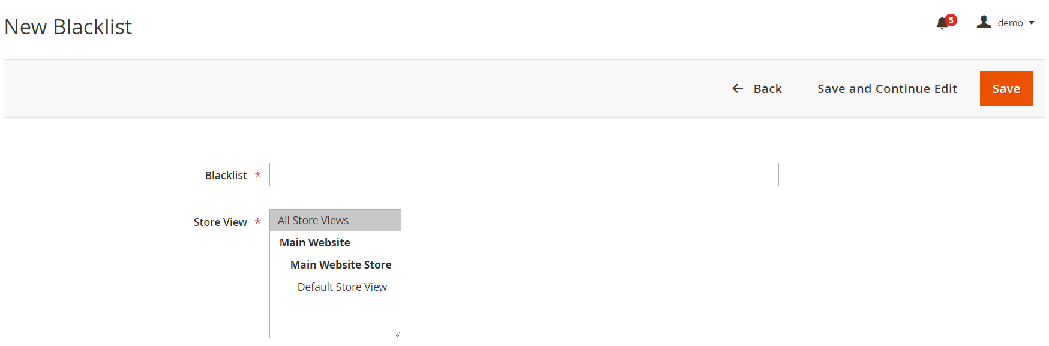Click the Main Website Store group label
Screen dimensions: 1049x346
pos(341,265)
